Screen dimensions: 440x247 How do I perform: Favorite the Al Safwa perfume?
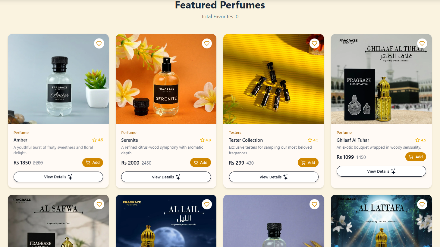99,205
